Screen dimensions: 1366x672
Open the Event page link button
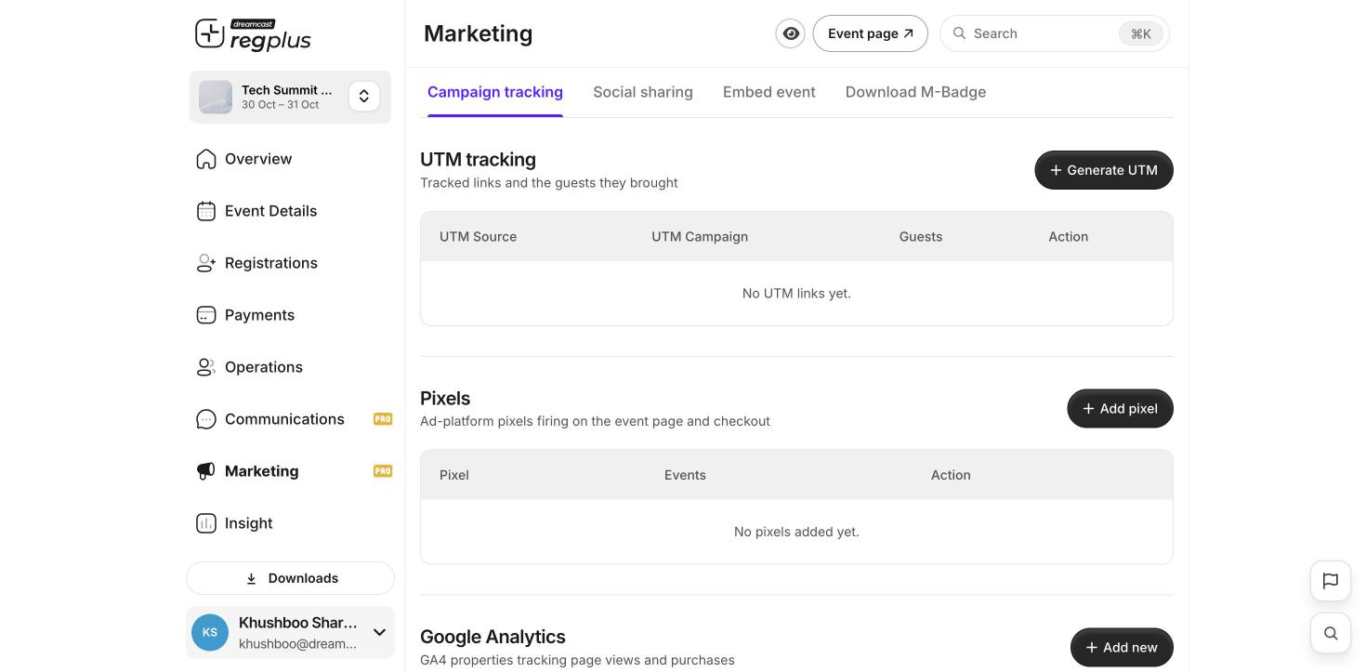[870, 33]
